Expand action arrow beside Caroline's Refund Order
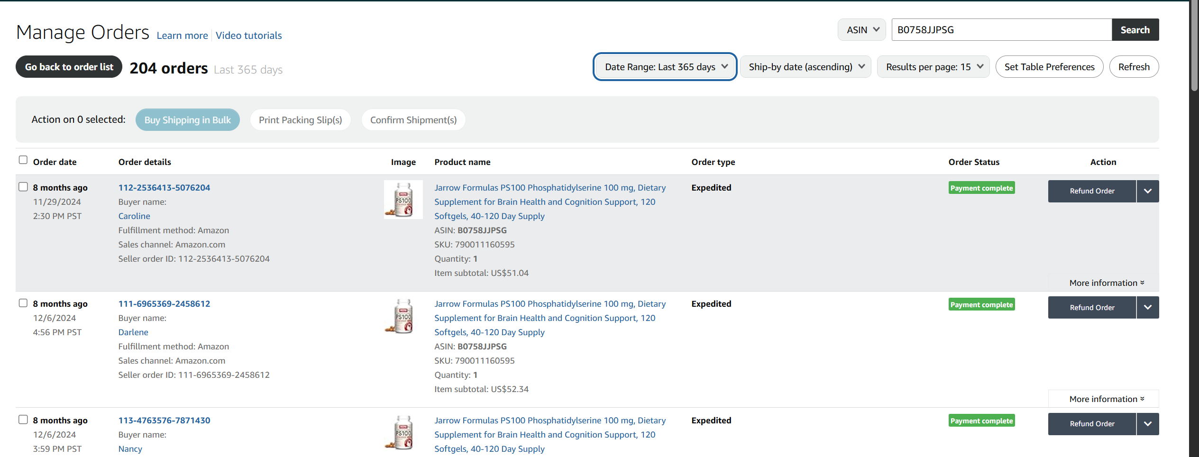Screen dimensions: 1199x457 pyautogui.click(x=1148, y=191)
